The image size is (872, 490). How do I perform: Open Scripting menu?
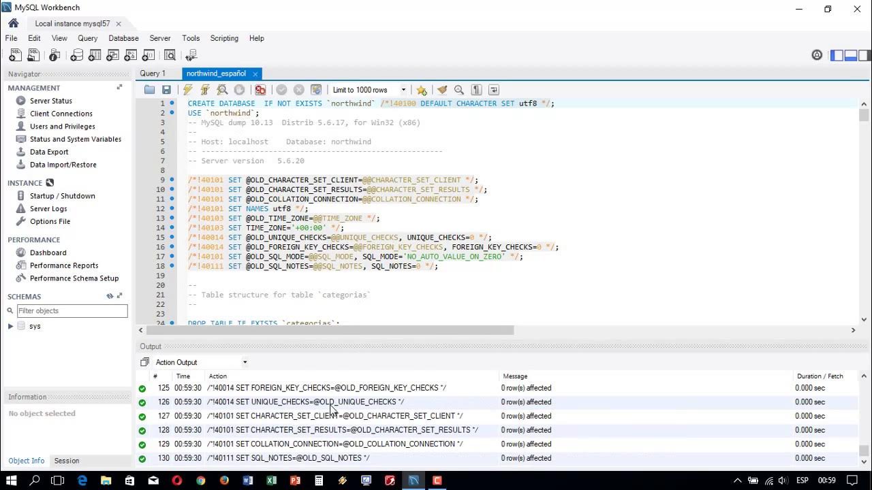pyautogui.click(x=224, y=38)
